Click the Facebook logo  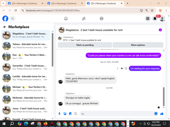coord(5,19)
